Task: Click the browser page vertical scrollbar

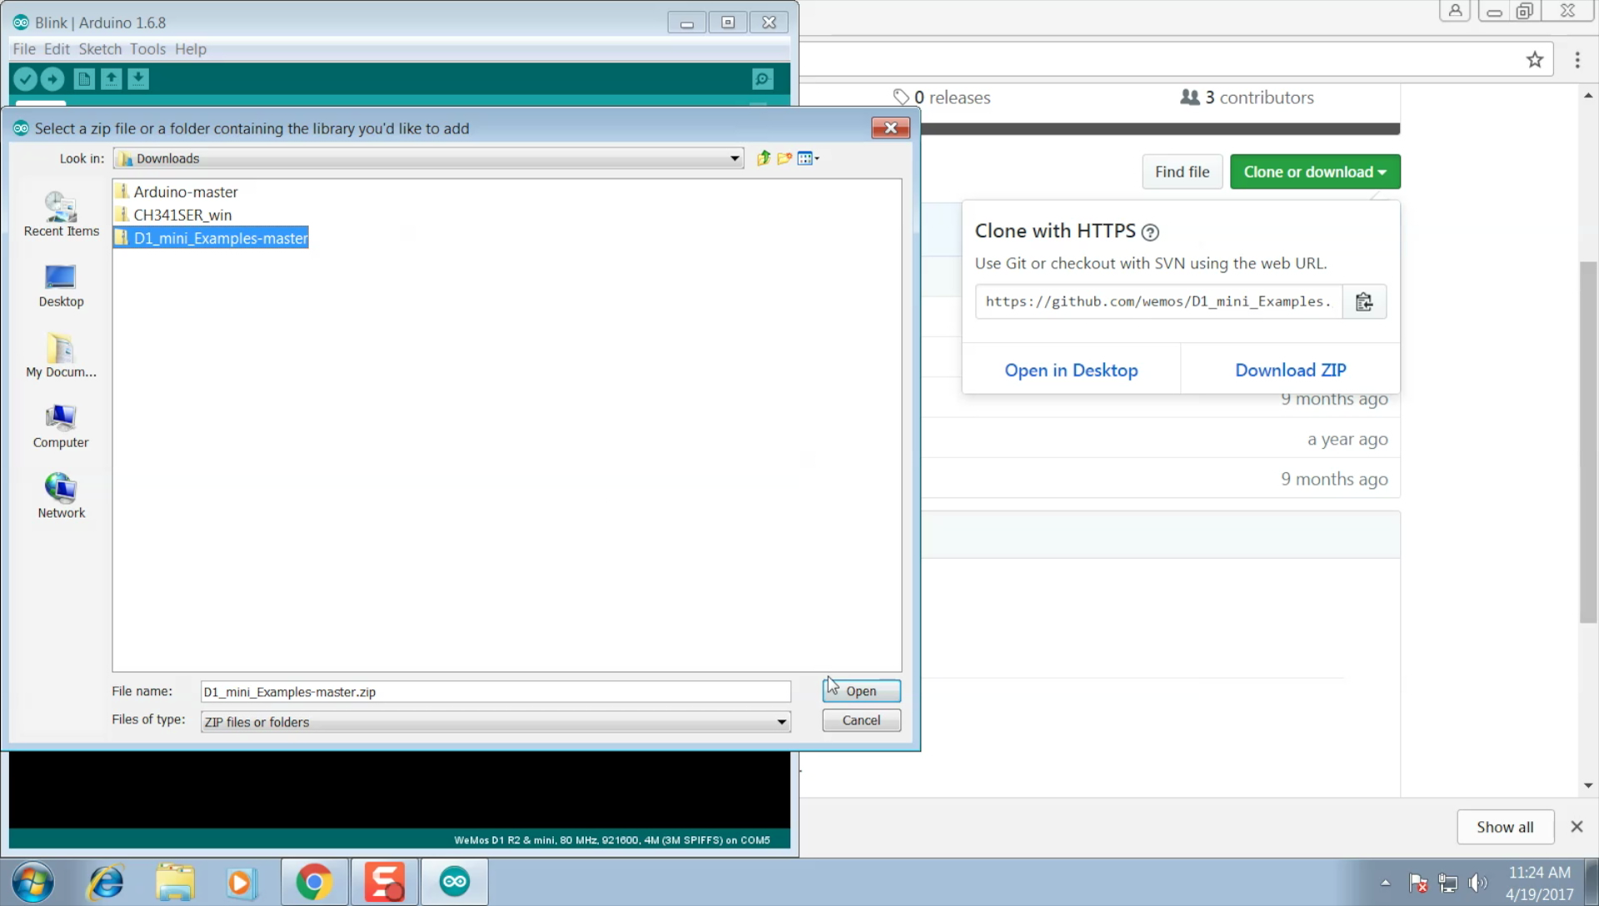Action: 1588,441
